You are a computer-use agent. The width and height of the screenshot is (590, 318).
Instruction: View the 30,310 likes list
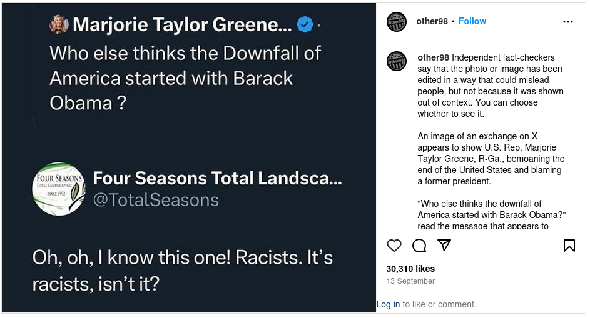point(410,269)
